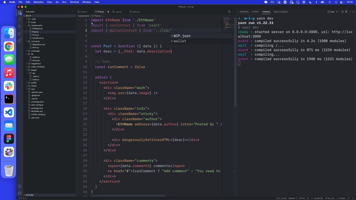The height and width of the screenshot is (200, 356).
Task: Open the Run and Debug view
Action: pos(20,33)
